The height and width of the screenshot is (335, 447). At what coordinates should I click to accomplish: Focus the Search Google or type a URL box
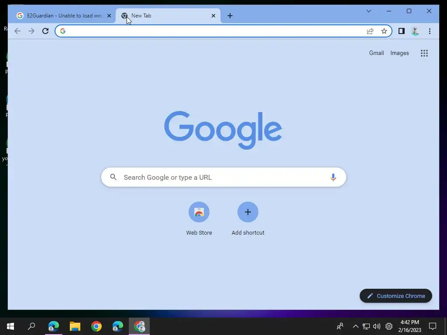pos(223,177)
